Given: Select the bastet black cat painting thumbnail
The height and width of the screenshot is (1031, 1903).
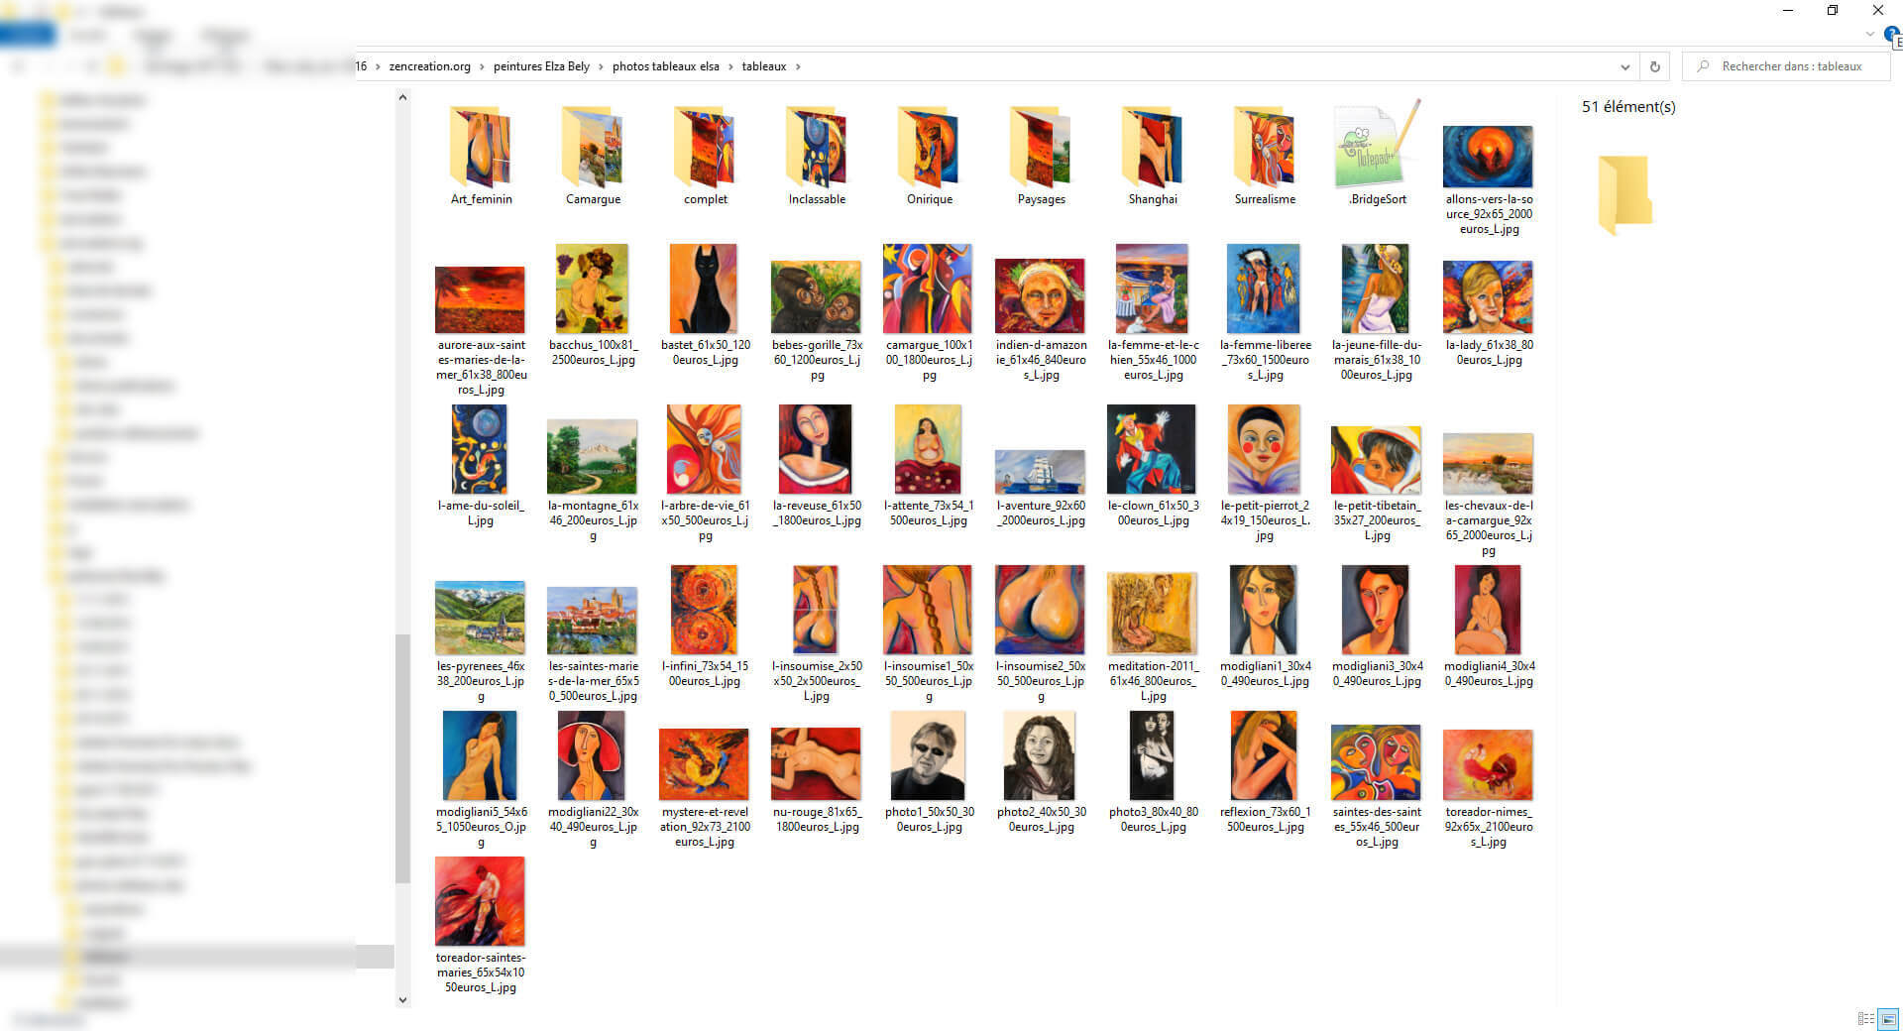Looking at the screenshot, I should click(x=704, y=289).
